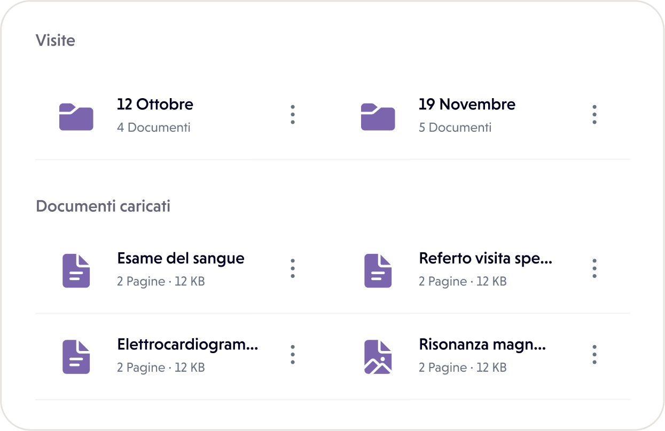This screenshot has width=665, height=431.
Task: Open the 12 Ottobre folder icon
Action: click(76, 116)
